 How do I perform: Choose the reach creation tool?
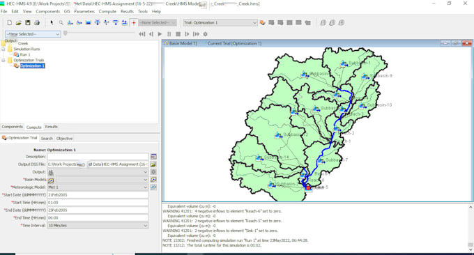coord(79,23)
